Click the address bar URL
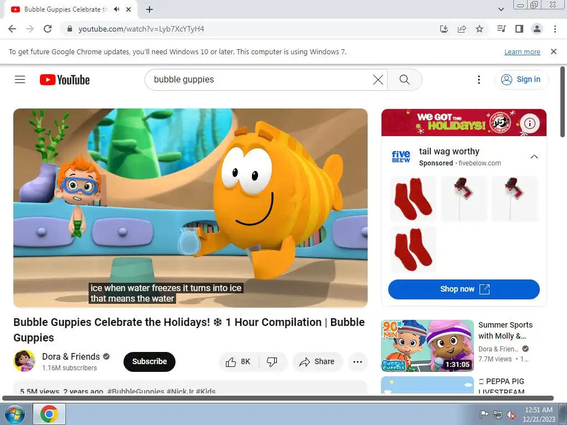Image resolution: width=567 pixels, height=425 pixels. pos(141,29)
